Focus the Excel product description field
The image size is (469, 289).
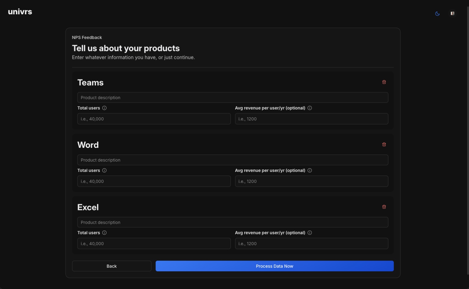[233, 222]
